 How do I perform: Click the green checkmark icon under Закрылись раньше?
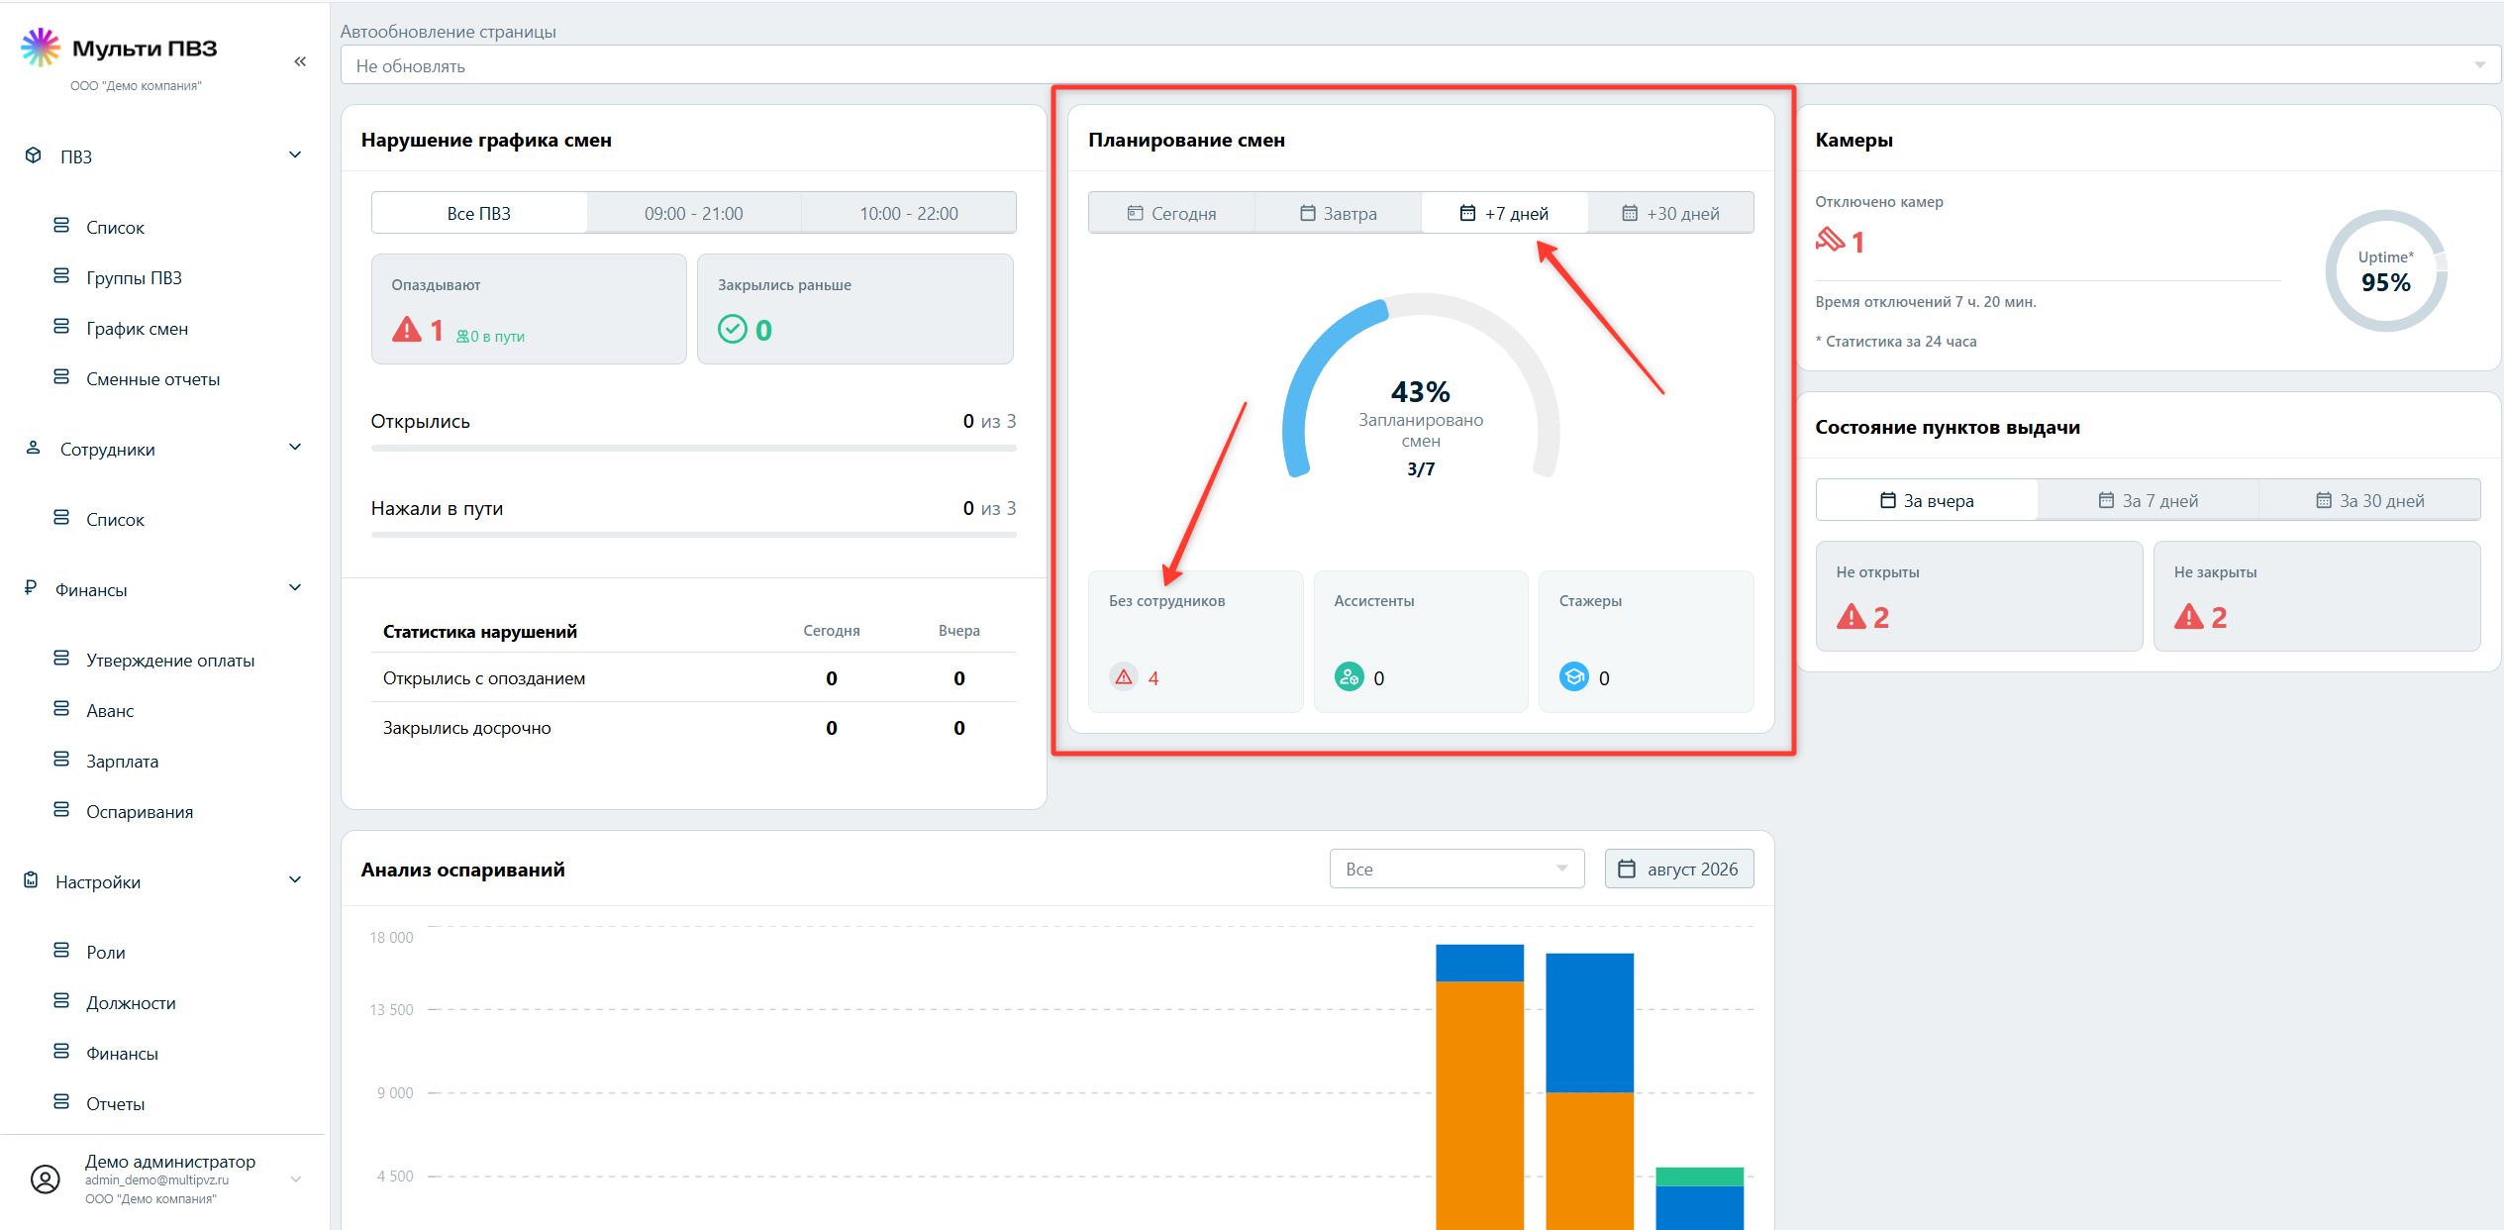click(x=733, y=329)
